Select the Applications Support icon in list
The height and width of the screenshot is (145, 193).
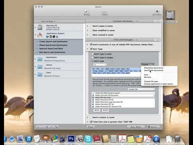coord(40,35)
